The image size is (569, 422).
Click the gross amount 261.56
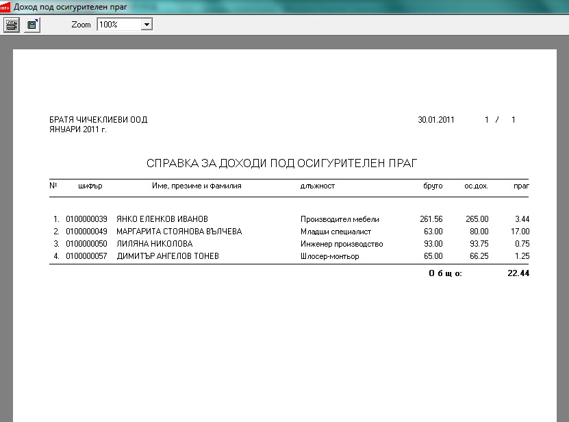[x=431, y=219]
